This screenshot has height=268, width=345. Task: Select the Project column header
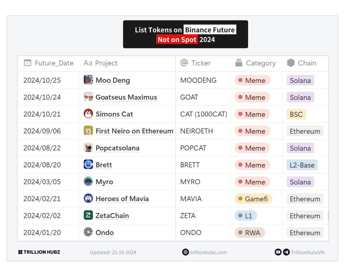pos(127,63)
